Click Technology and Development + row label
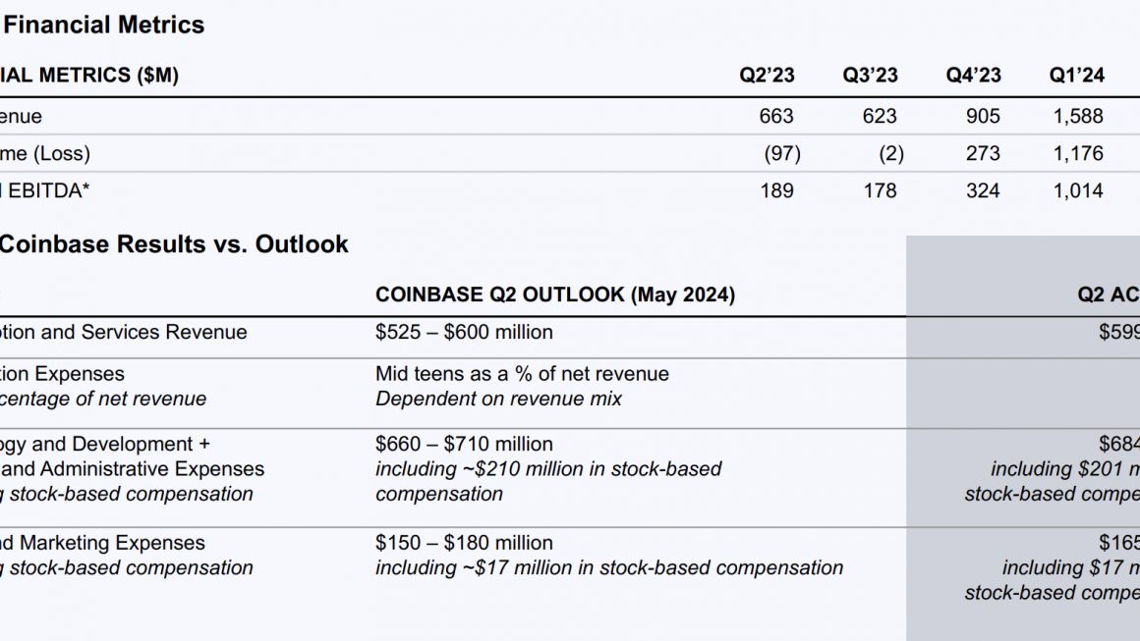The image size is (1140, 641). click(105, 445)
